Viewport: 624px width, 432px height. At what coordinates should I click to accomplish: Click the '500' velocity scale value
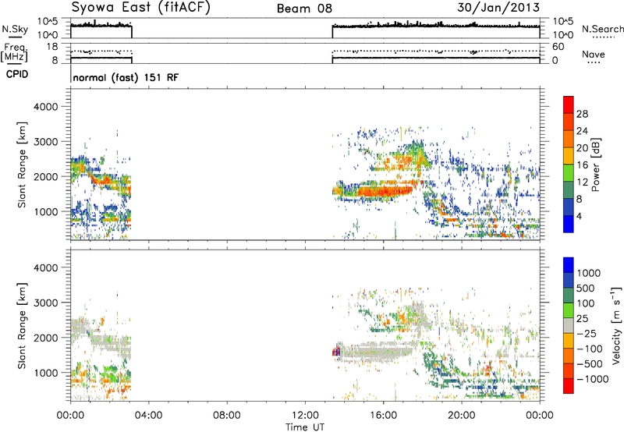(586, 288)
